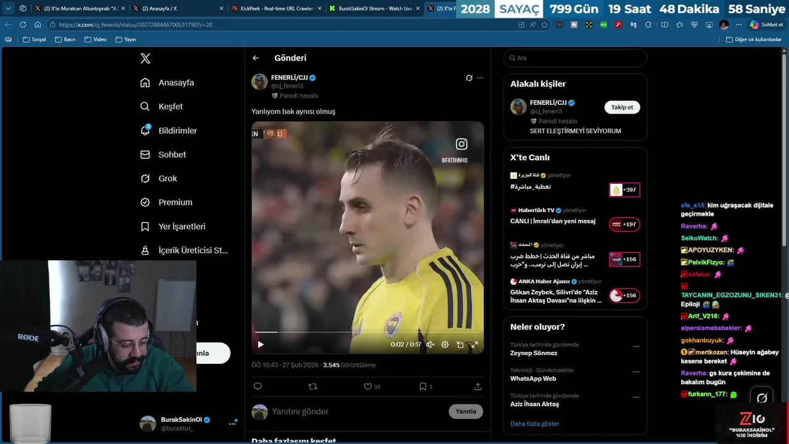Open the Zeynep Sönmez trend
This screenshot has width=789, height=444.
[534, 353]
